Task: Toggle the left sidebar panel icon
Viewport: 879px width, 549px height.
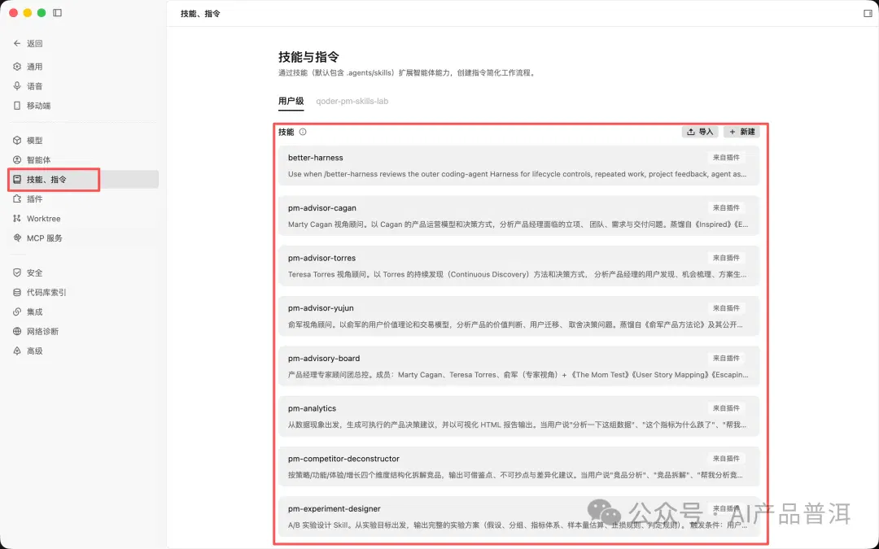Action: [57, 13]
